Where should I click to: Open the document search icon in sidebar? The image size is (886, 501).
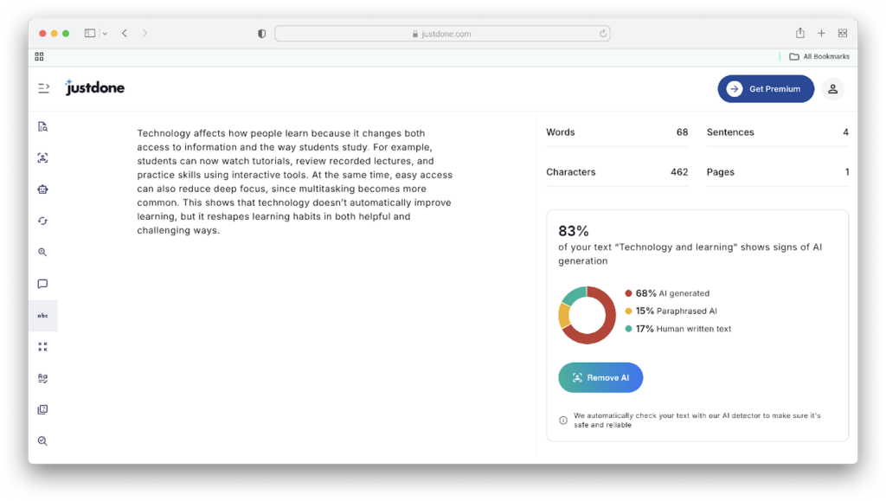tap(42, 127)
